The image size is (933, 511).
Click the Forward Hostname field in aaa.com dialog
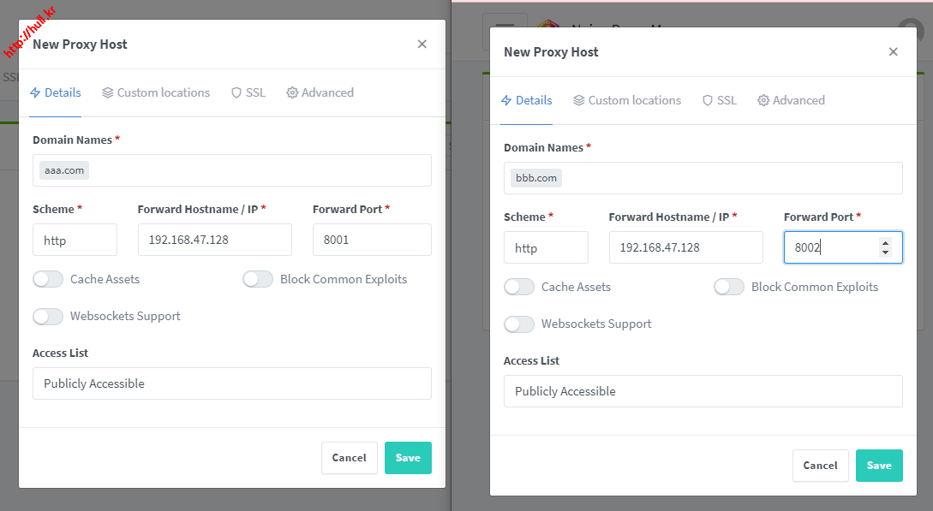click(x=214, y=240)
